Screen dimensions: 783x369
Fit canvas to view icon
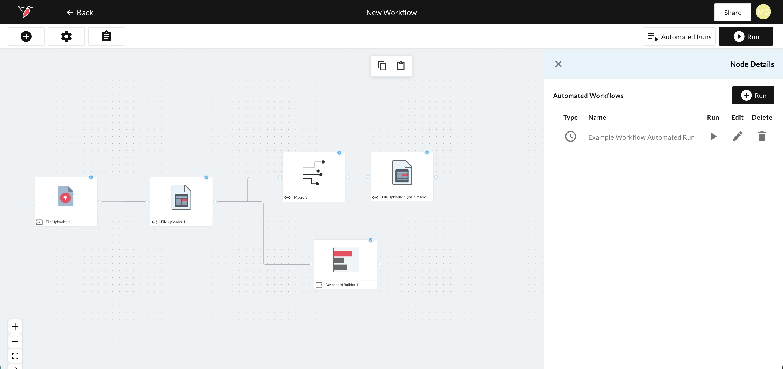[15, 356]
